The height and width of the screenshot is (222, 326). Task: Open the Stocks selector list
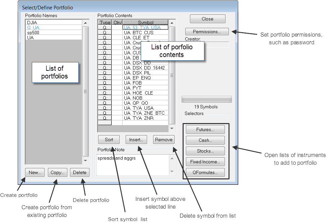coord(205,151)
